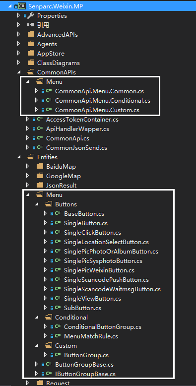196x386 pixels.
Task: Expand the AdvancedAPIs folder
Action: point(19,34)
